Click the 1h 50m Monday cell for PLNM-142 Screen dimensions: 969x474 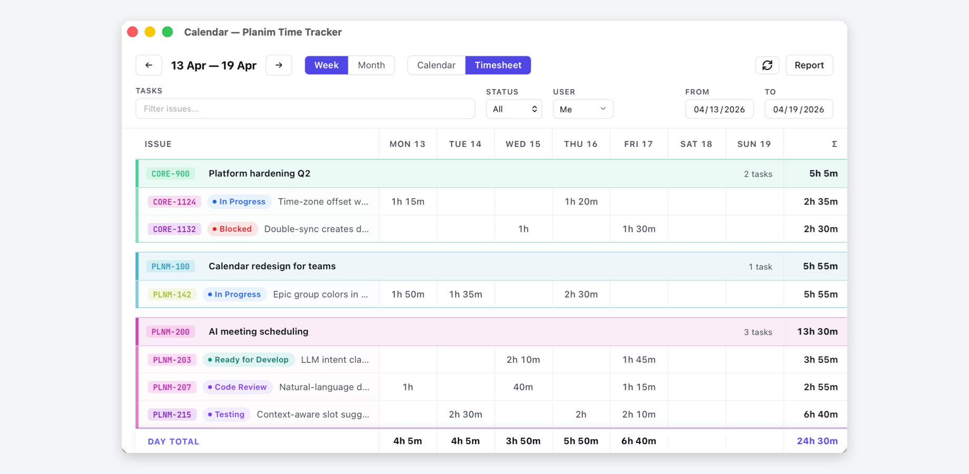[408, 294]
